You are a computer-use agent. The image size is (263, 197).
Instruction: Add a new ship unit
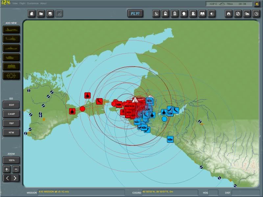point(12,48)
